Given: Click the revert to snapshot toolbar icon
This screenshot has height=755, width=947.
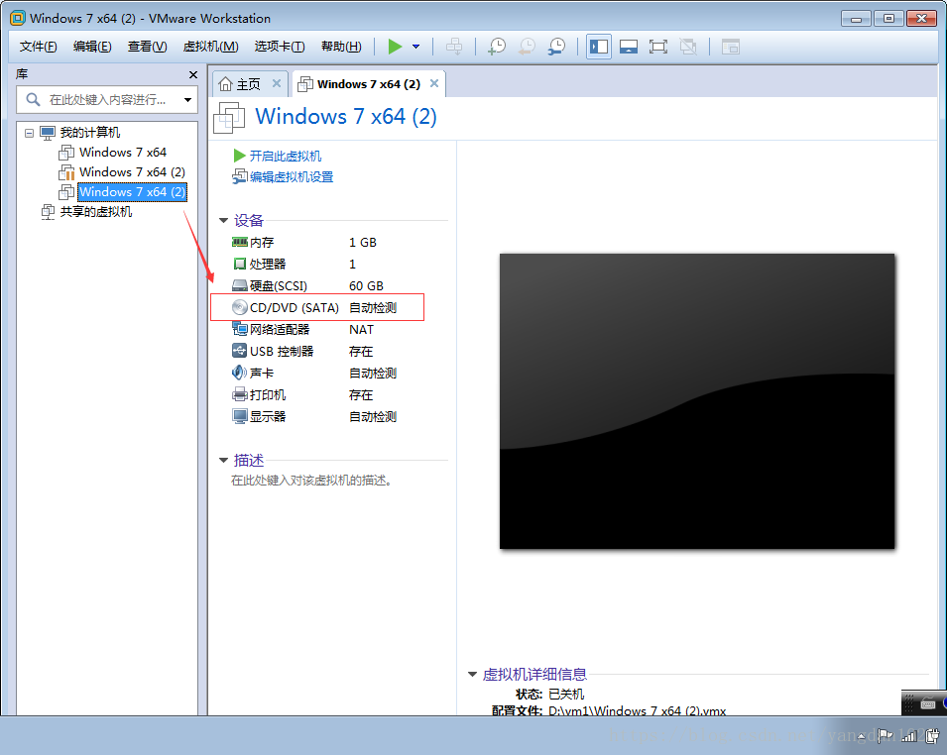Looking at the screenshot, I should point(527,47).
